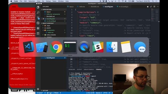This screenshot has height=94, width=168.
Task: Click the Wi-Fi icon in the menu bar
Action: [123, 1]
